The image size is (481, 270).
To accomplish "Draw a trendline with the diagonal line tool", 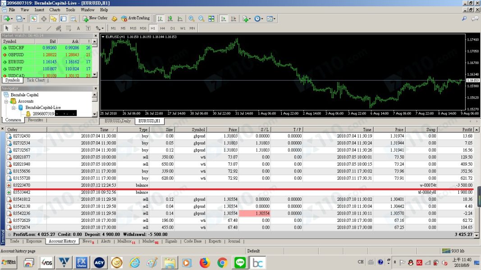I will tap(49, 28).
